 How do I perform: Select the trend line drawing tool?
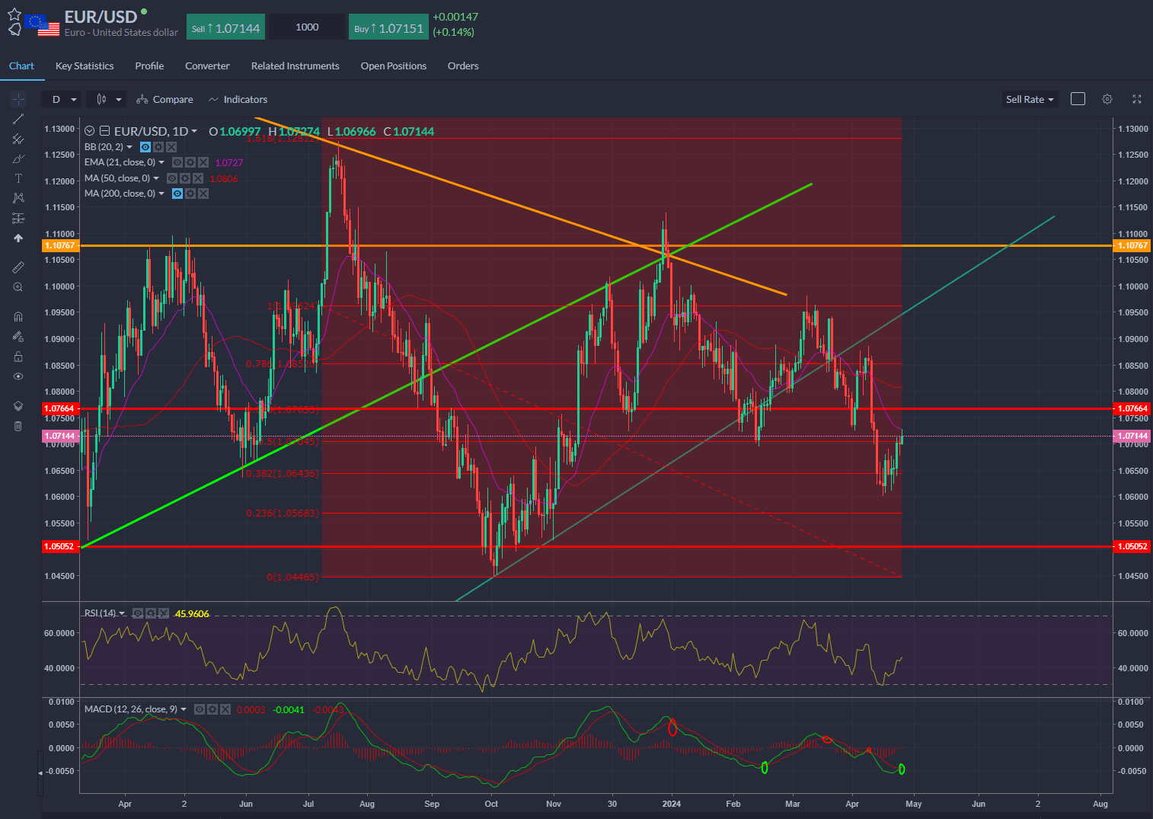pyautogui.click(x=18, y=119)
